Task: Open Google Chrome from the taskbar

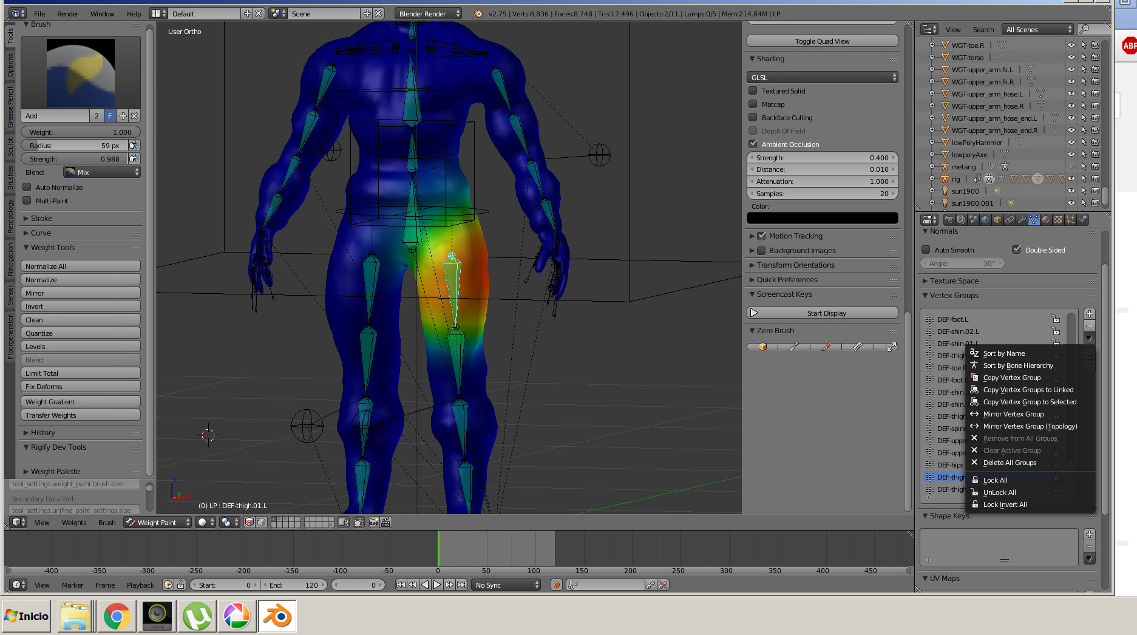Action: (117, 616)
